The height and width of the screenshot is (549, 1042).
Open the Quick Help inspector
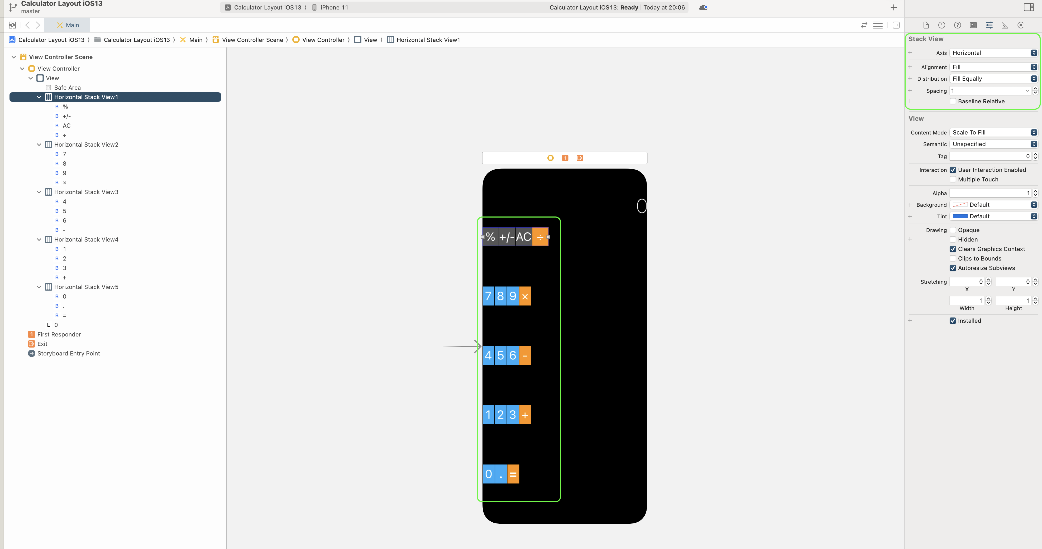[958, 25]
